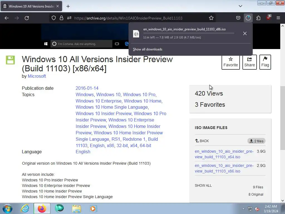
Task: Click the Flag button
Action: (265, 62)
